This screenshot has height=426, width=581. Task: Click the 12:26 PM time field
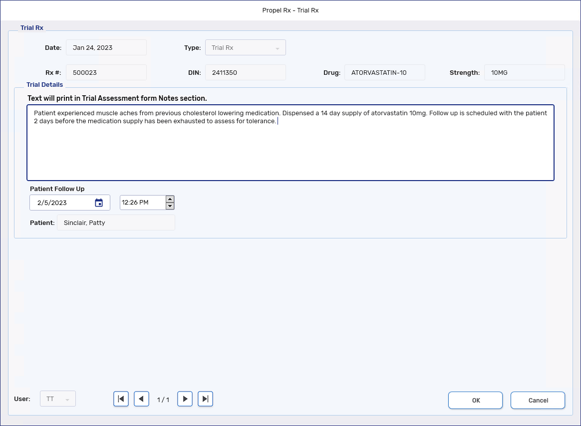tap(142, 203)
